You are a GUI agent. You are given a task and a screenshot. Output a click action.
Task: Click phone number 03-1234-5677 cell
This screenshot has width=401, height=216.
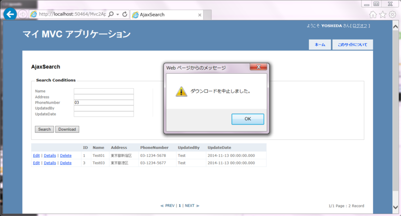click(x=153, y=163)
